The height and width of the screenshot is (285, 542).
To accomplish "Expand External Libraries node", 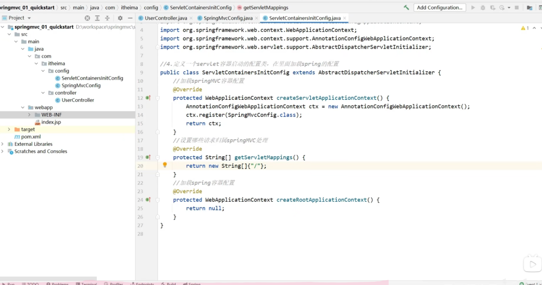I will click(3, 144).
